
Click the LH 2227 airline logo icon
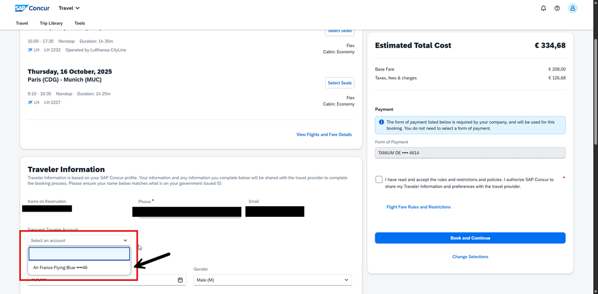tap(31, 103)
